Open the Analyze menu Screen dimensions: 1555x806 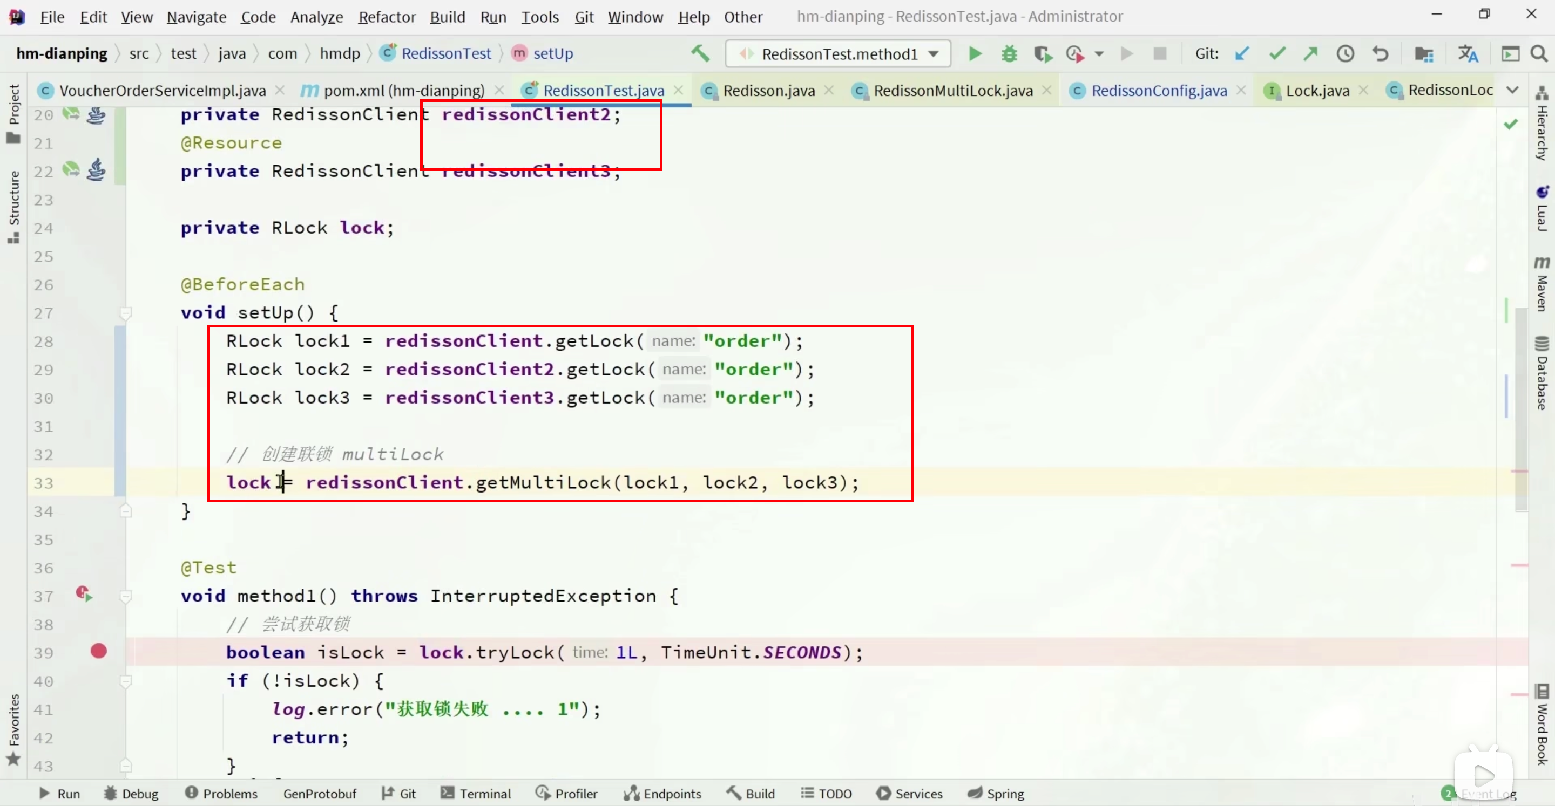[316, 17]
